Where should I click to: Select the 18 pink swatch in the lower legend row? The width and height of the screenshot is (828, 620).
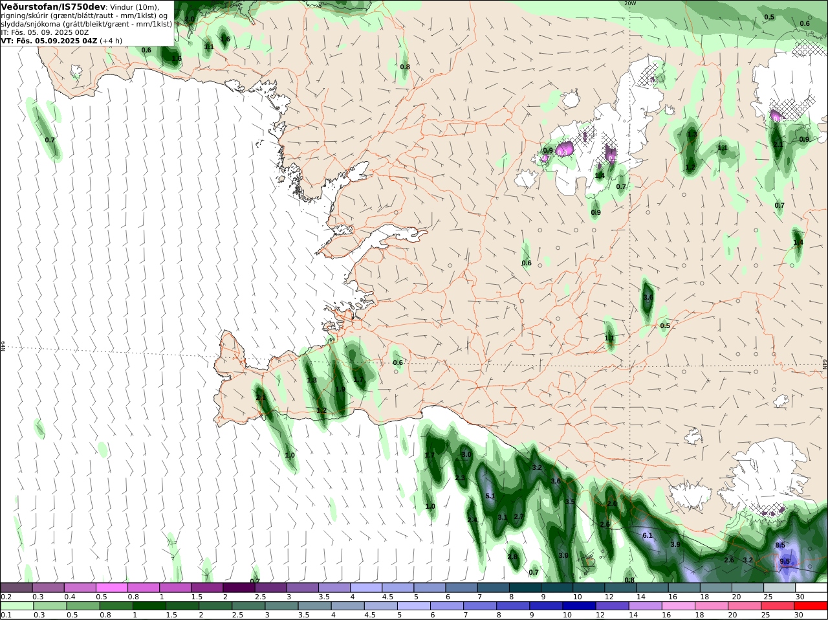tap(712, 606)
